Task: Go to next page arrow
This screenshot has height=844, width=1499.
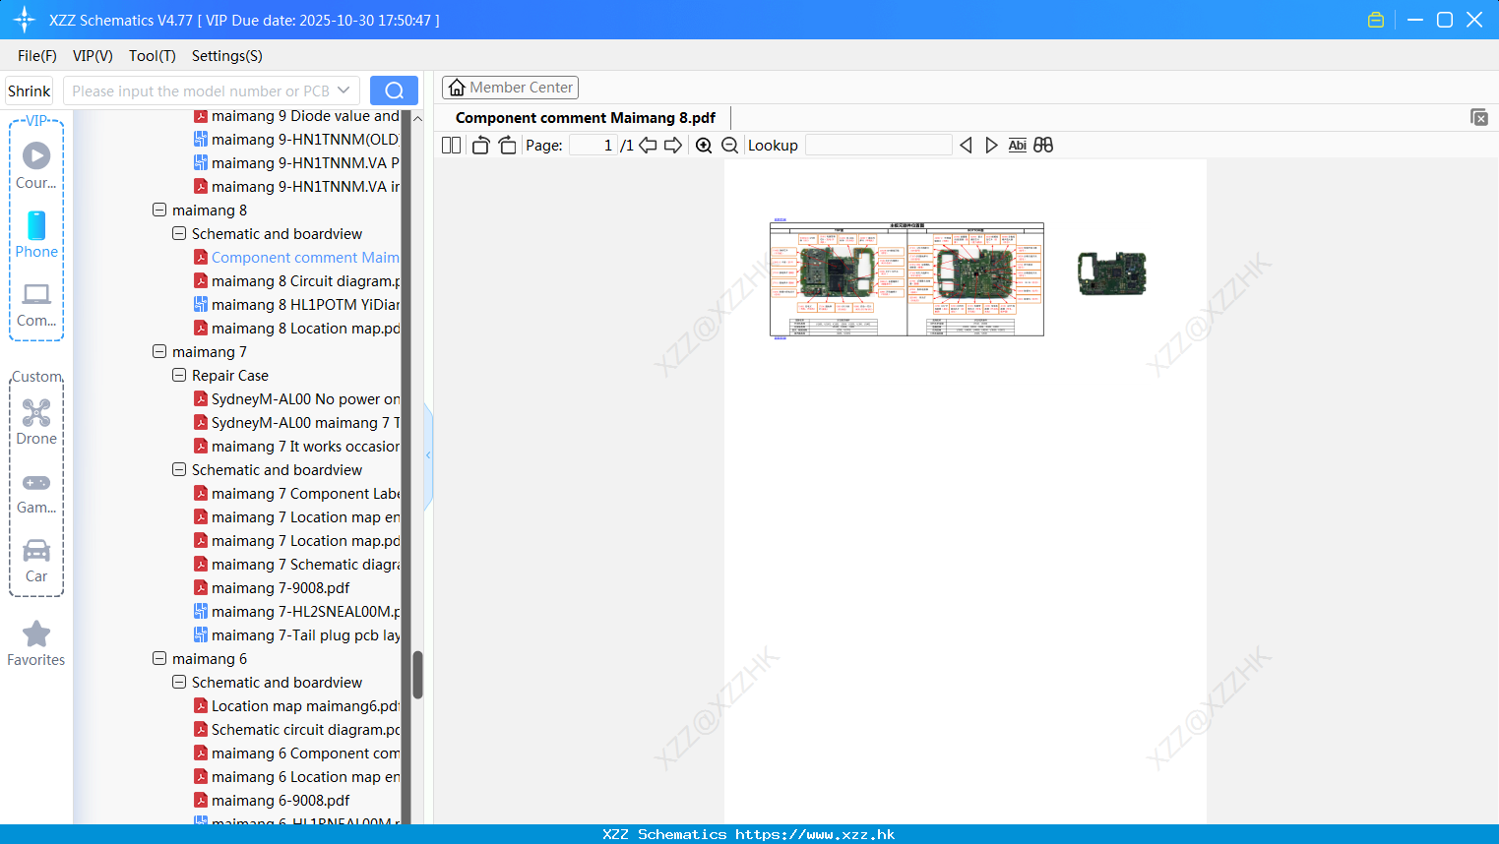Action: [x=673, y=145]
